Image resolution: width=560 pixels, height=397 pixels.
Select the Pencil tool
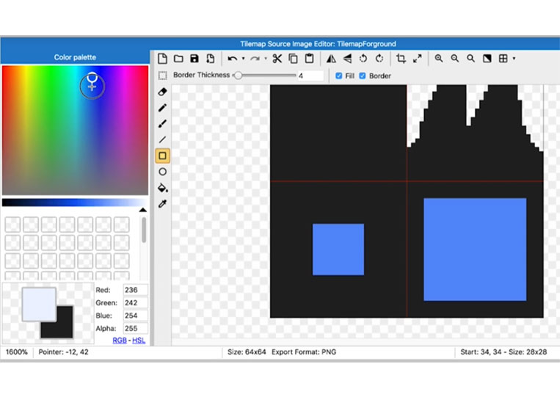[162, 108]
